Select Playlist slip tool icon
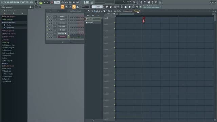Viewport: 217px width, 122px height. (x=102, y=11)
